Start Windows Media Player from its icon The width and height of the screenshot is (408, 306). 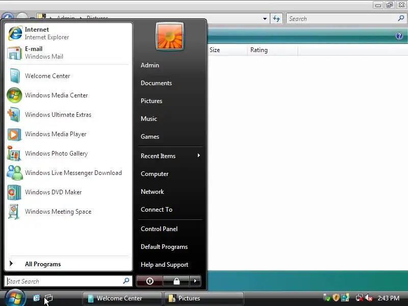(x=14, y=134)
